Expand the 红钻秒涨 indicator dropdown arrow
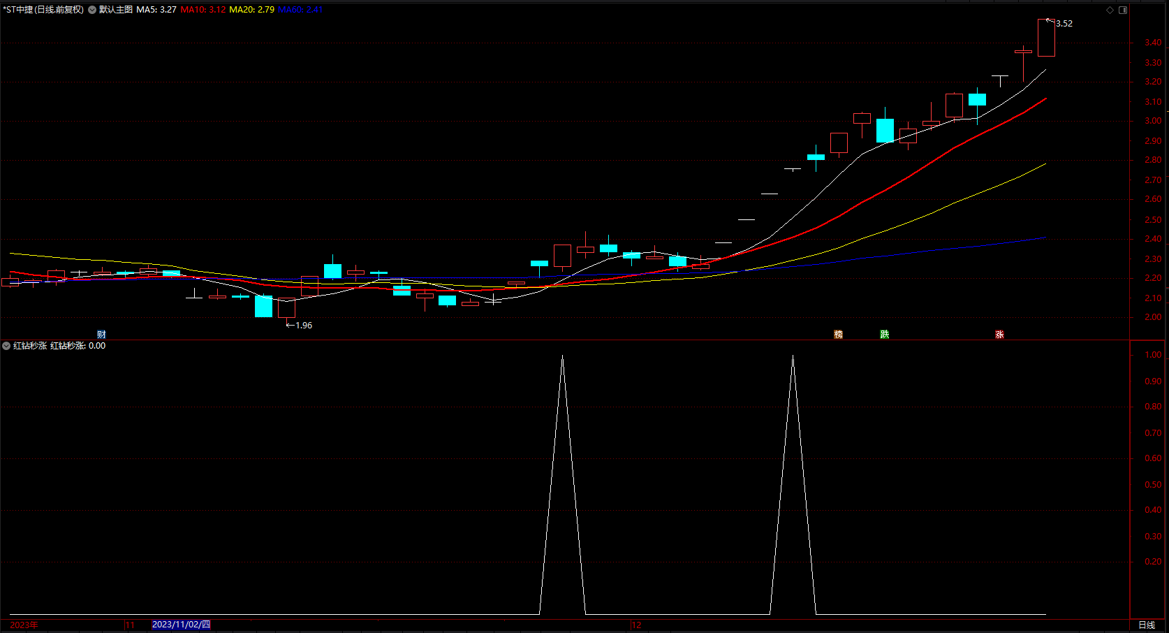Screen dimensions: 1169x633 6,346
